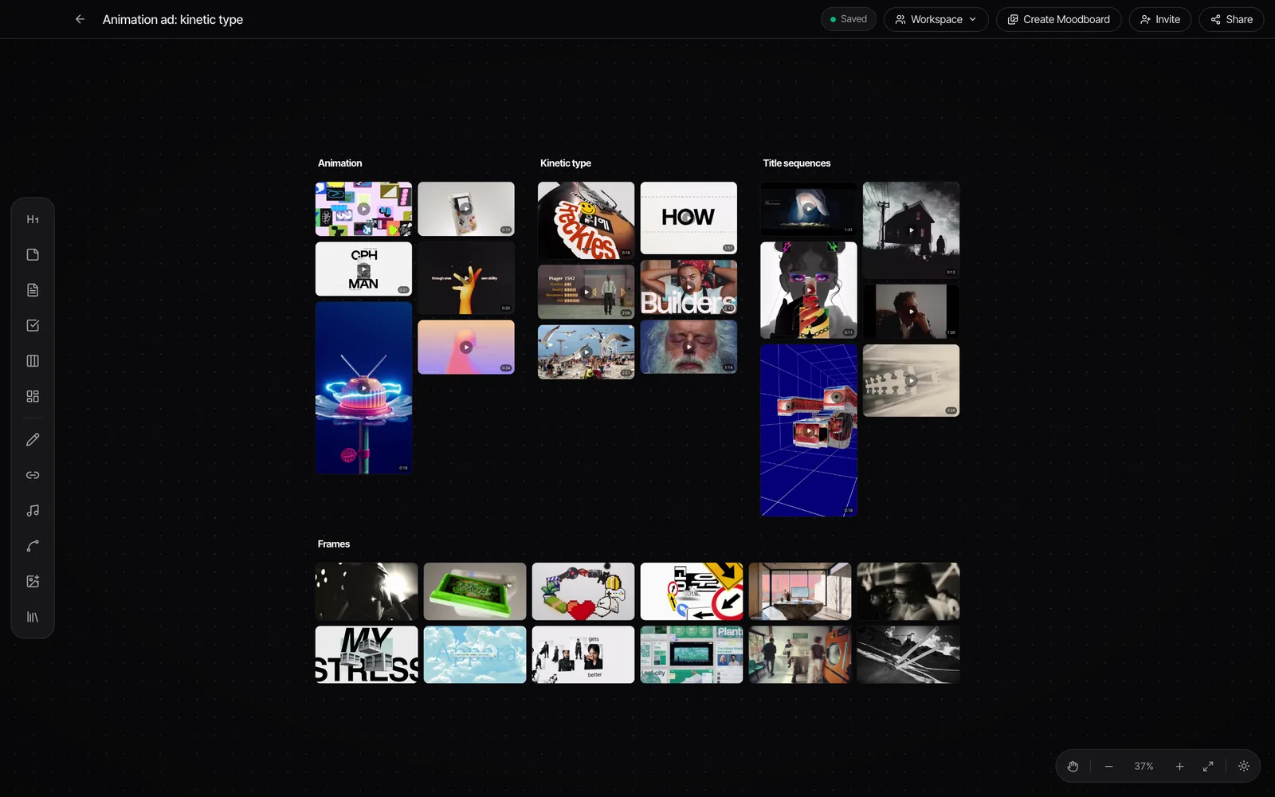Insert a column layout
Screen dimensions: 1275x797
[33, 361]
